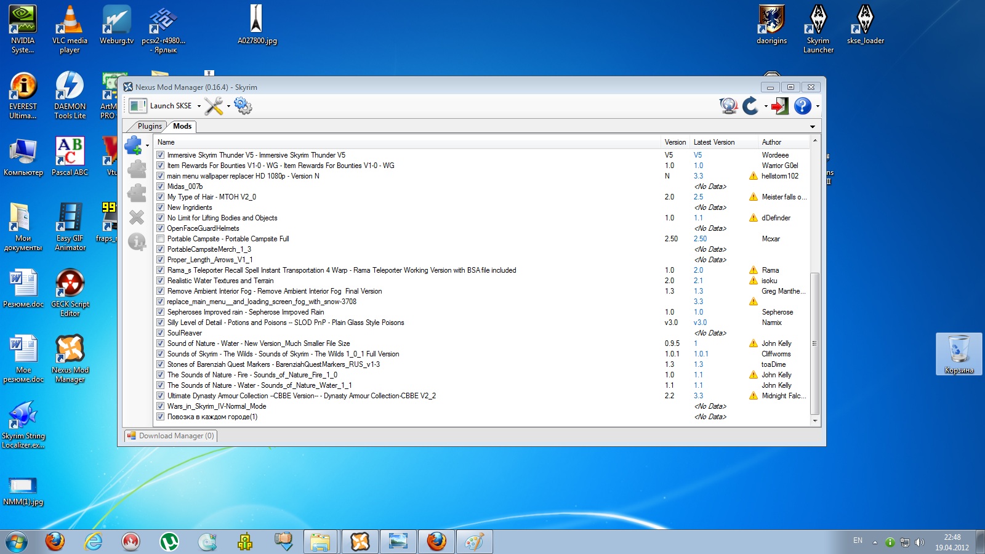Enable the Portable Campsite Full checkbox
985x554 pixels.
[x=161, y=239]
